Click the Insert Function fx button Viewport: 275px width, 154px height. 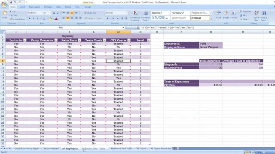click(138, 27)
